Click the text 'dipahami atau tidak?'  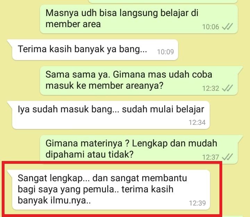pos(90,154)
